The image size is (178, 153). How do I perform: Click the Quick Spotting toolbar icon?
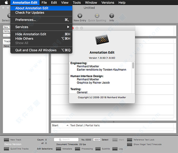pyautogui.click(x=97, y=16)
